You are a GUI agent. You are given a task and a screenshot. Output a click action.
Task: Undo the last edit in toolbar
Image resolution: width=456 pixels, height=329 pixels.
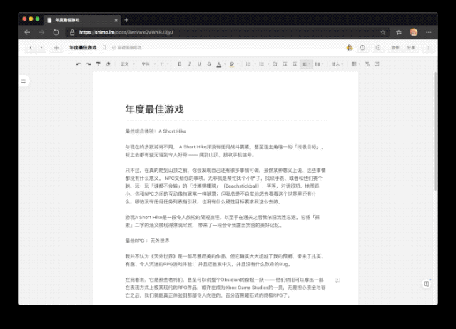78,64
